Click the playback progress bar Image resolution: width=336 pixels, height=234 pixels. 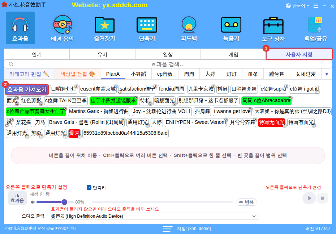click(162, 202)
